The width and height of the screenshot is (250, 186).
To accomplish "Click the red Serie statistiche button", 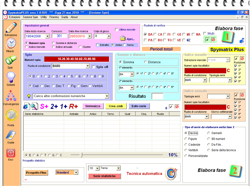I will coord(105,176).
